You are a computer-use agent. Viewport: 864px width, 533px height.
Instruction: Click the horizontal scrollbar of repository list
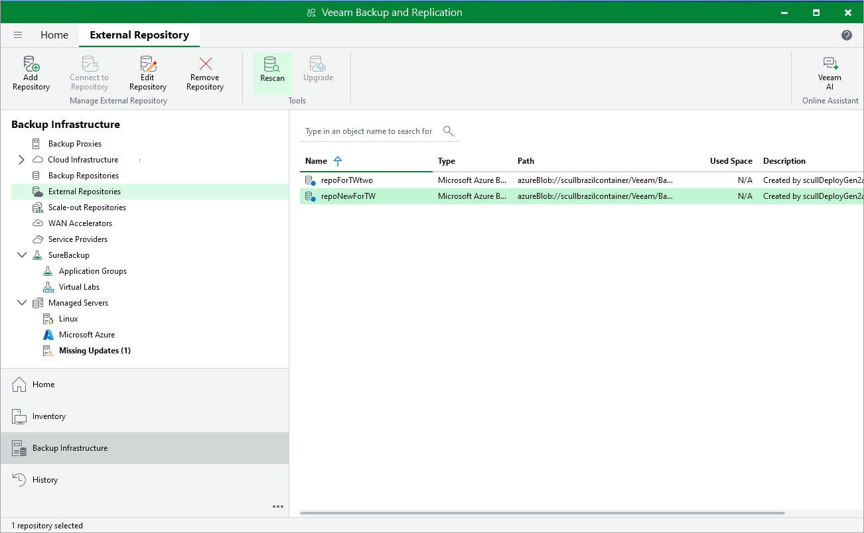pos(542,513)
